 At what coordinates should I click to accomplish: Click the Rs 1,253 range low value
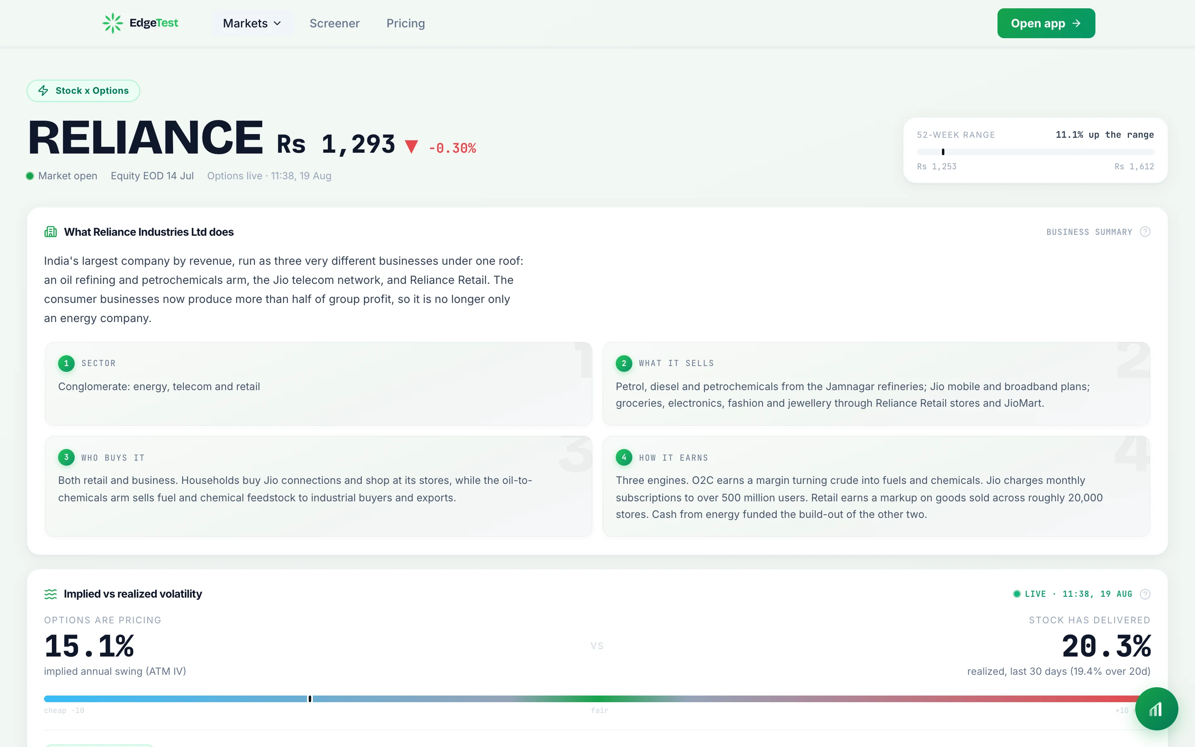coord(937,166)
